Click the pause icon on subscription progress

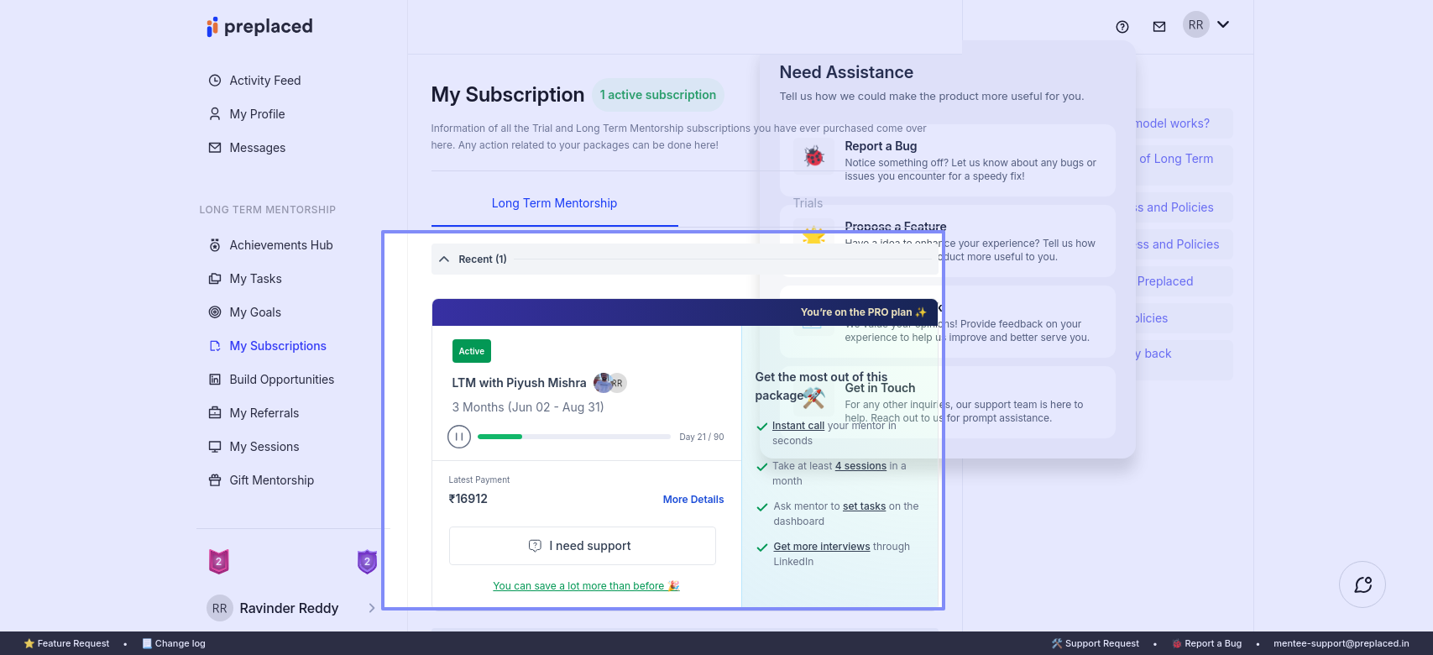click(x=458, y=437)
